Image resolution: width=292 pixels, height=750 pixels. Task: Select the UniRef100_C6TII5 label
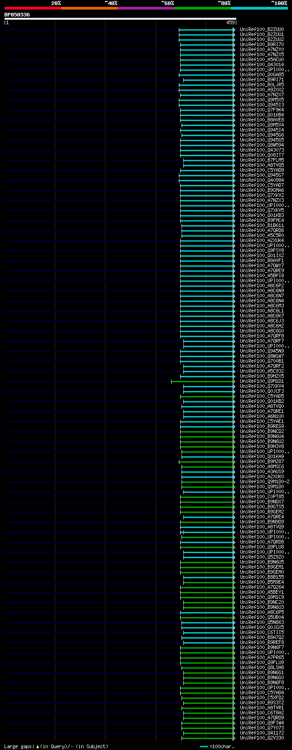tap(262, 633)
